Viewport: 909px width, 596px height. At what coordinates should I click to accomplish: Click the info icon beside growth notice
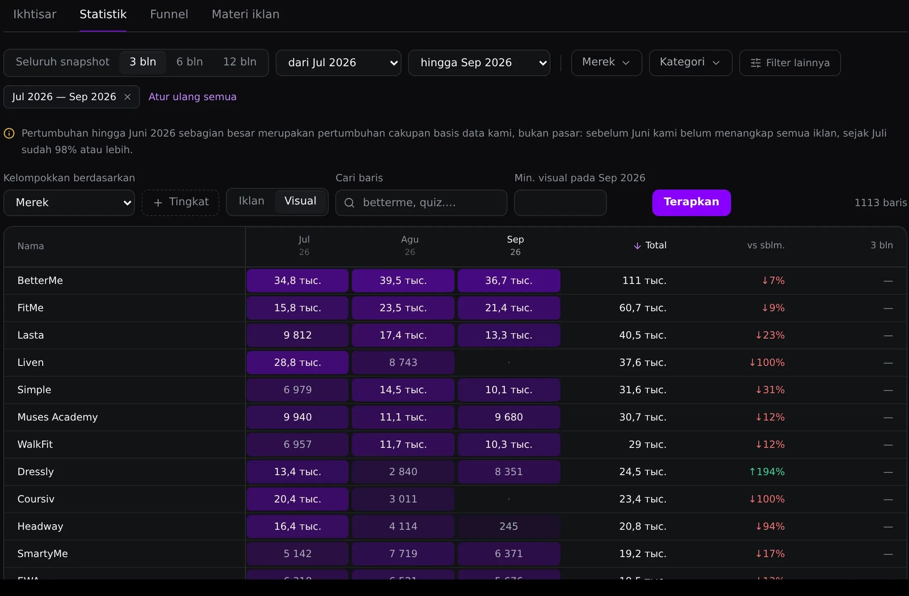tap(9, 133)
